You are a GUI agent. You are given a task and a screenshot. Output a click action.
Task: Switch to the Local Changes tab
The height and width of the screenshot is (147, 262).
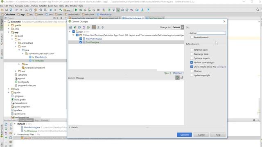[x=26, y=120]
